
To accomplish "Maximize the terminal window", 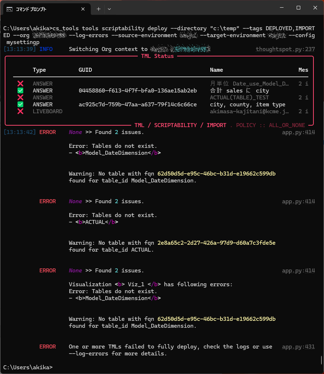I will [x=298, y=8].
